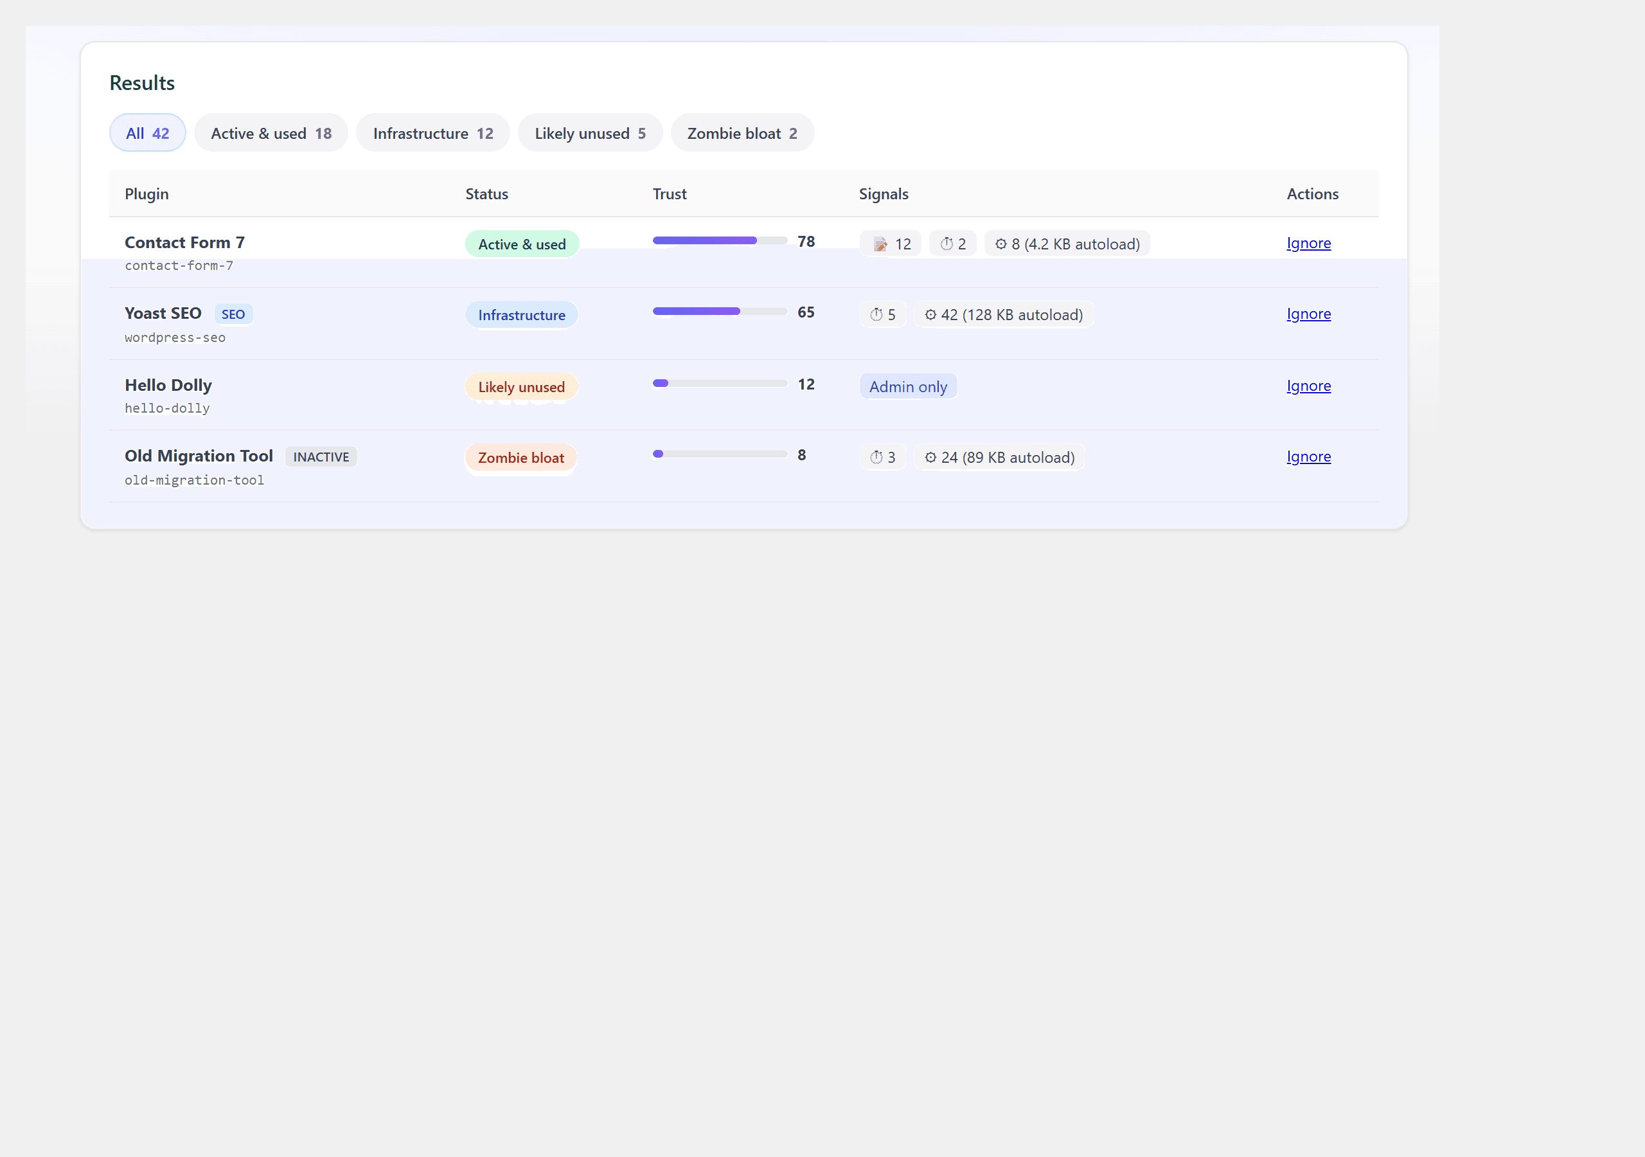Click the clock icon in Contact Form 7 signals
The image size is (1645, 1157).
tap(947, 244)
